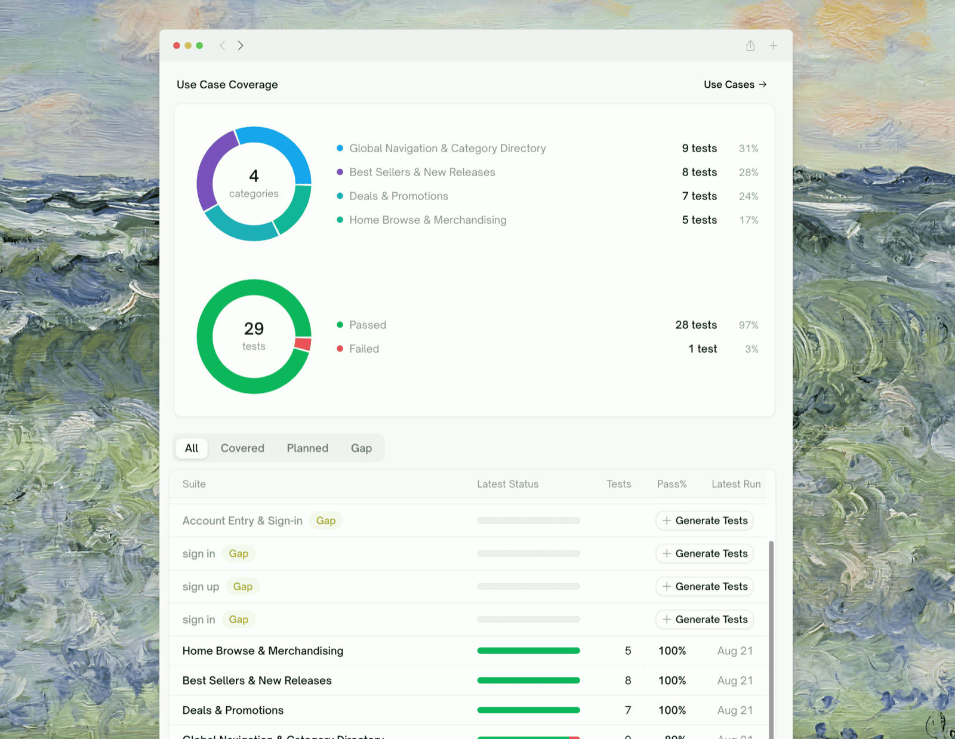Click the 29 tests donut chart center
This screenshot has width=955, height=739.
point(254,337)
